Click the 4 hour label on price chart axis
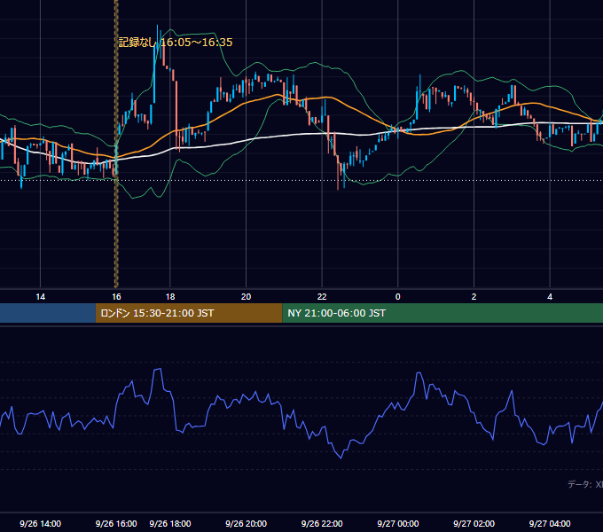The image size is (603, 532). click(550, 297)
